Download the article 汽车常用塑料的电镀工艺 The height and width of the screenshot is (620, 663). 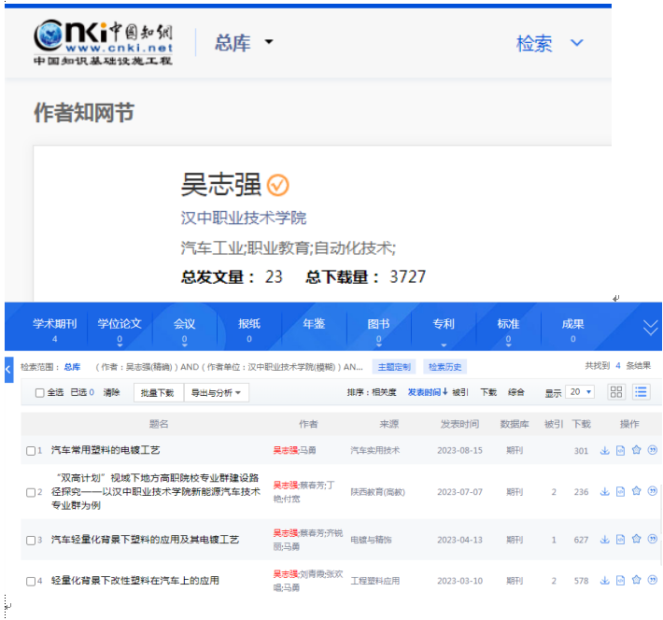coord(605,450)
